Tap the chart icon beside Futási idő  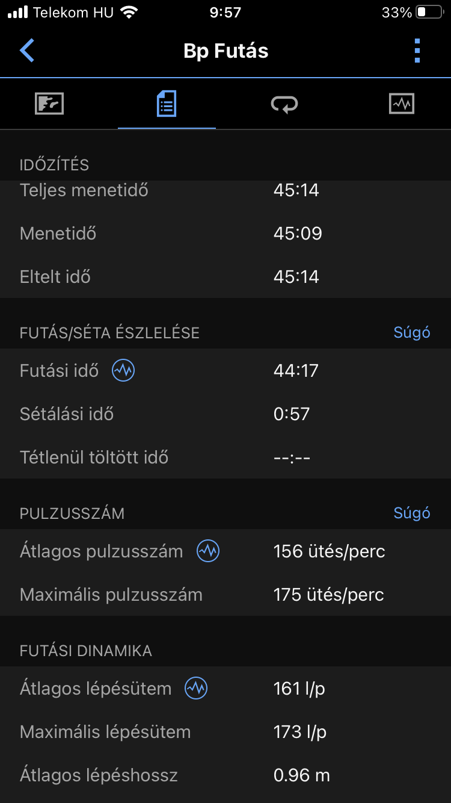click(123, 371)
